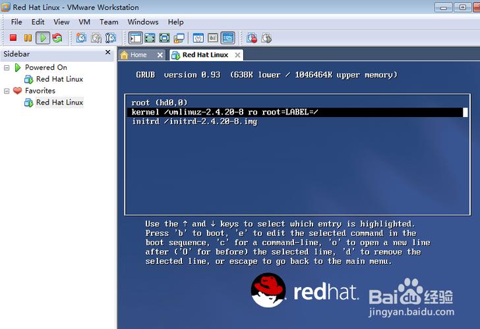
Task: Close the Red Hat Linux tab
Action: tap(237, 55)
